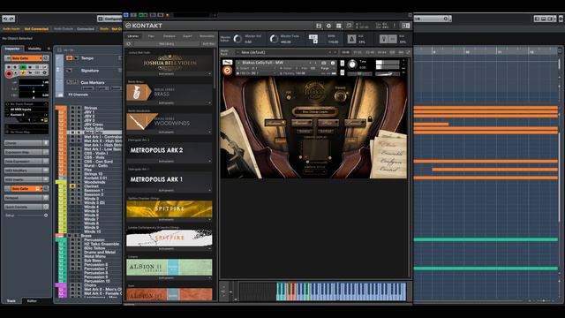This screenshot has height=318, width=565.
Task: Toggle mute checkbox for Strings track
Action: click(x=72, y=108)
